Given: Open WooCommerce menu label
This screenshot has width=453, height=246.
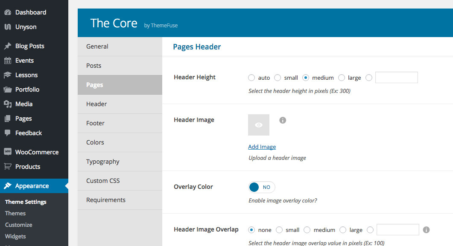Looking at the screenshot, I should [x=37, y=152].
